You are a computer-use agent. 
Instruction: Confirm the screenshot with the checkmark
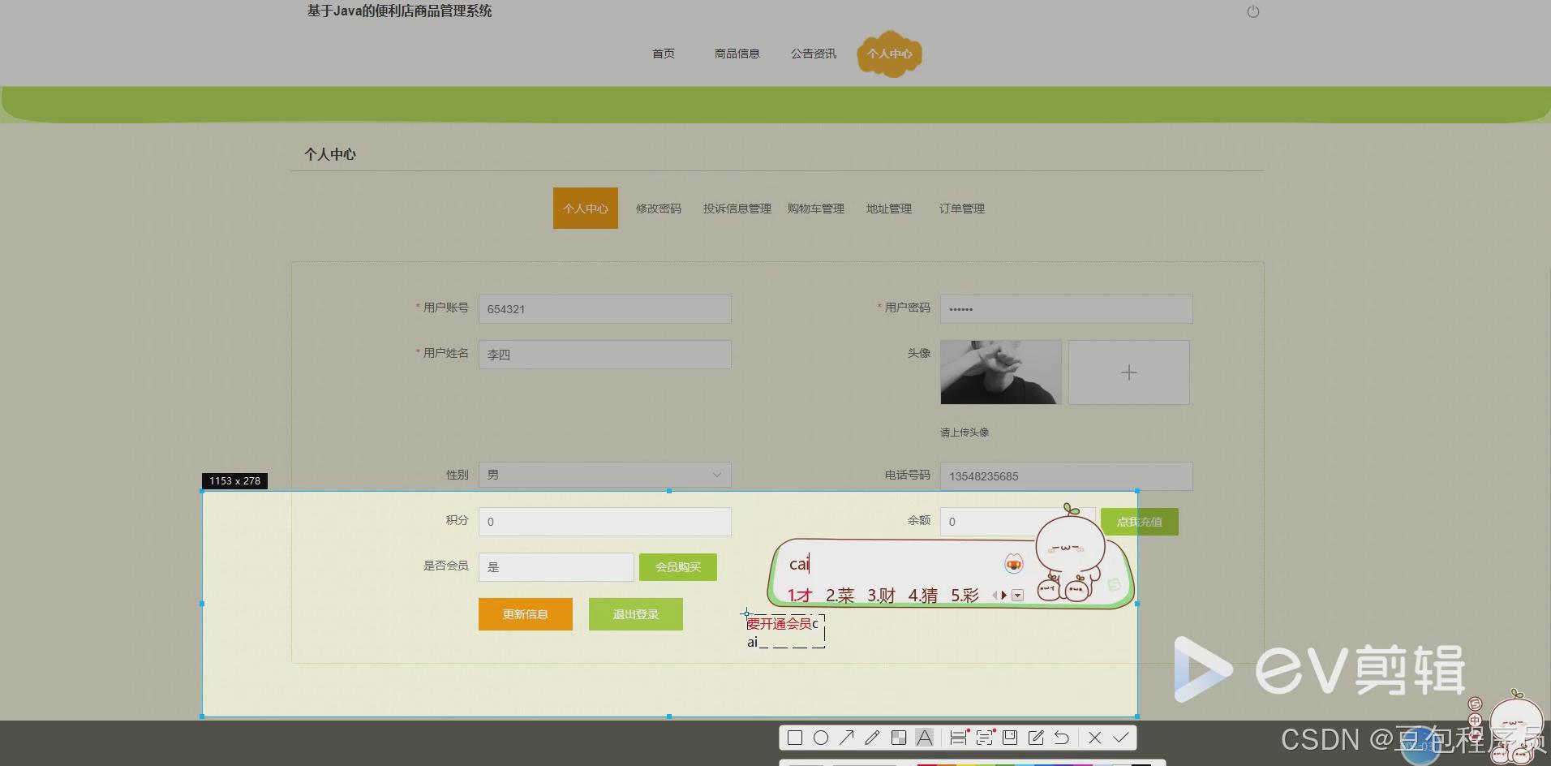1120,737
